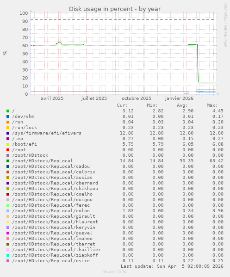Select the RepLocal/duigou legend entry
The image size is (230, 277).
coord(52,200)
